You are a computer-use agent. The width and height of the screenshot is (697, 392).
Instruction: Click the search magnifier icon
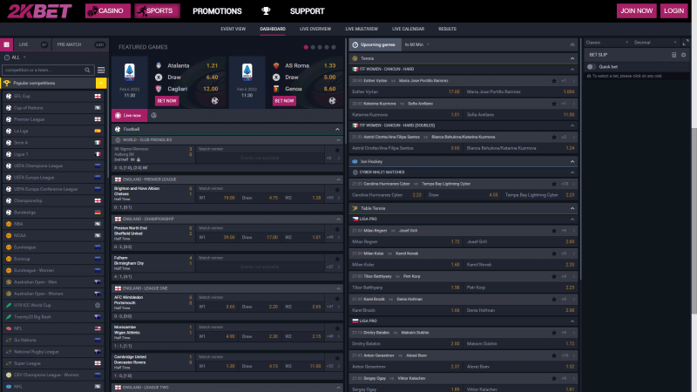[x=88, y=70]
